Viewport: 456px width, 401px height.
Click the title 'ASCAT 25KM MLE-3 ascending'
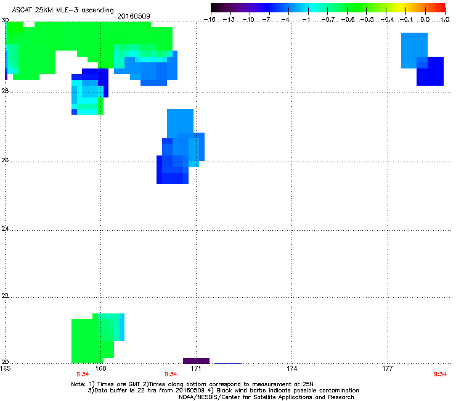[63, 10]
